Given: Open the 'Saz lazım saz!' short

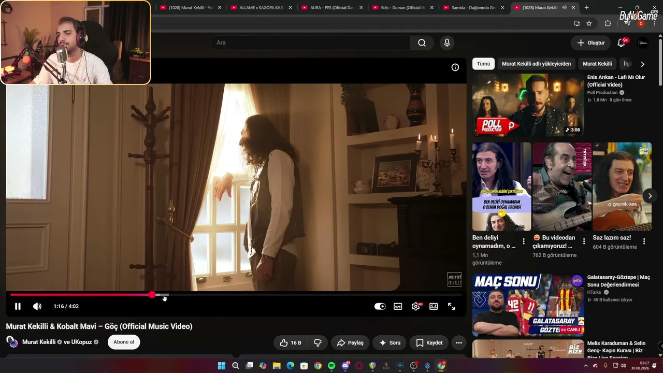Looking at the screenshot, I should coord(622,187).
